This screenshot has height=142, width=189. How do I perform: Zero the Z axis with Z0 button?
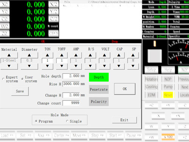pyautogui.click(x=5, y=33)
